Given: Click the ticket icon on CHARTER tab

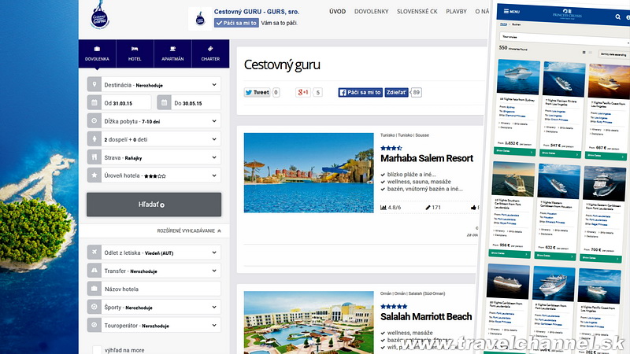Looking at the screenshot, I should (x=210, y=49).
